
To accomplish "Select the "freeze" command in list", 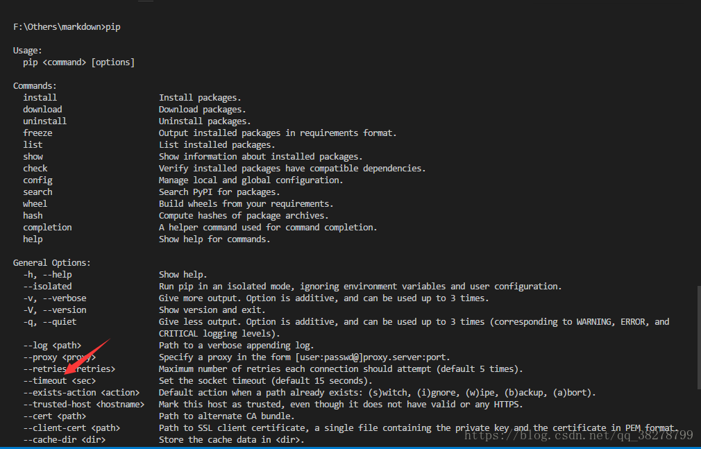I will coord(37,133).
